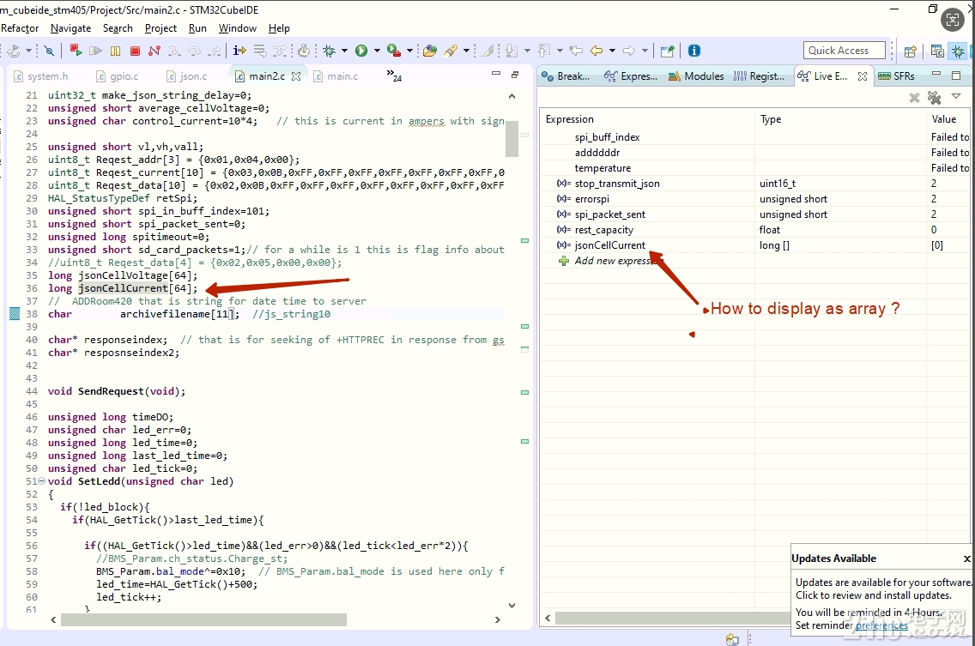Image resolution: width=975 pixels, height=646 pixels.
Task: Collapse SetLedd function fold at line 51
Action: [42, 481]
